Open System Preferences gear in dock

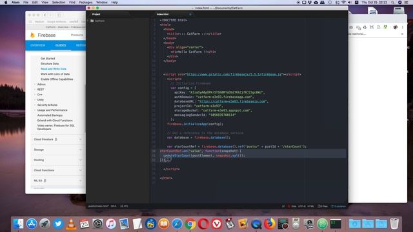(x=97, y=224)
